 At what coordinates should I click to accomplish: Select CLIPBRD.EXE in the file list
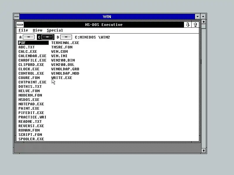click(x=31, y=65)
